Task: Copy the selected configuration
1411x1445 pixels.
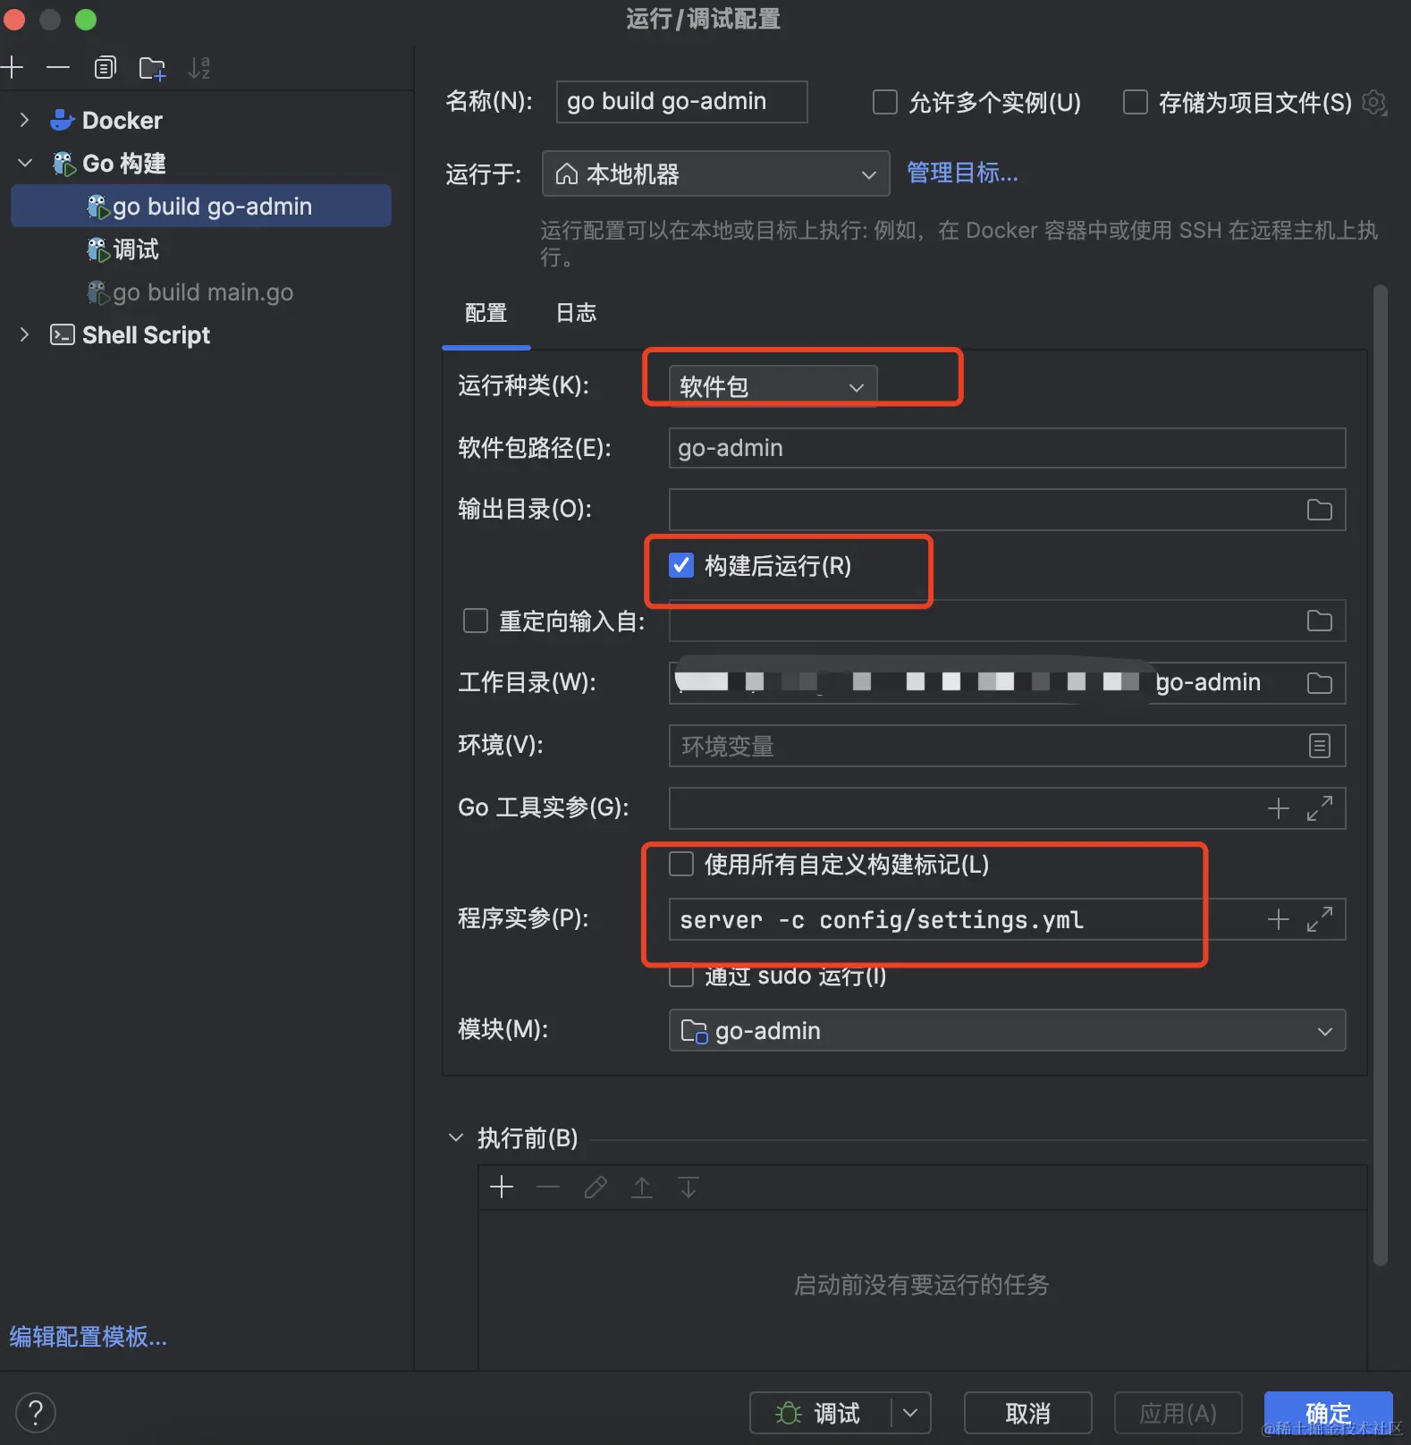Action: [106, 68]
